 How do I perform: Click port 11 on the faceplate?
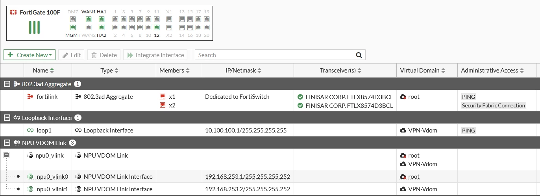157,19
